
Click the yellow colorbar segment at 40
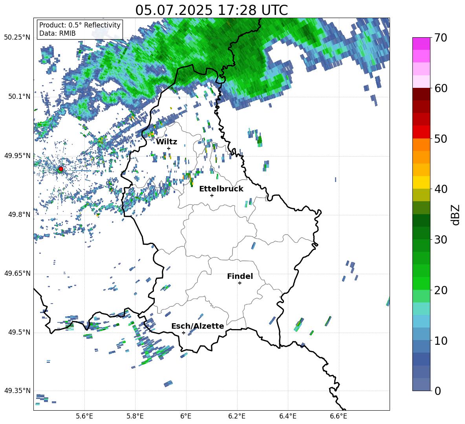pyautogui.click(x=421, y=182)
